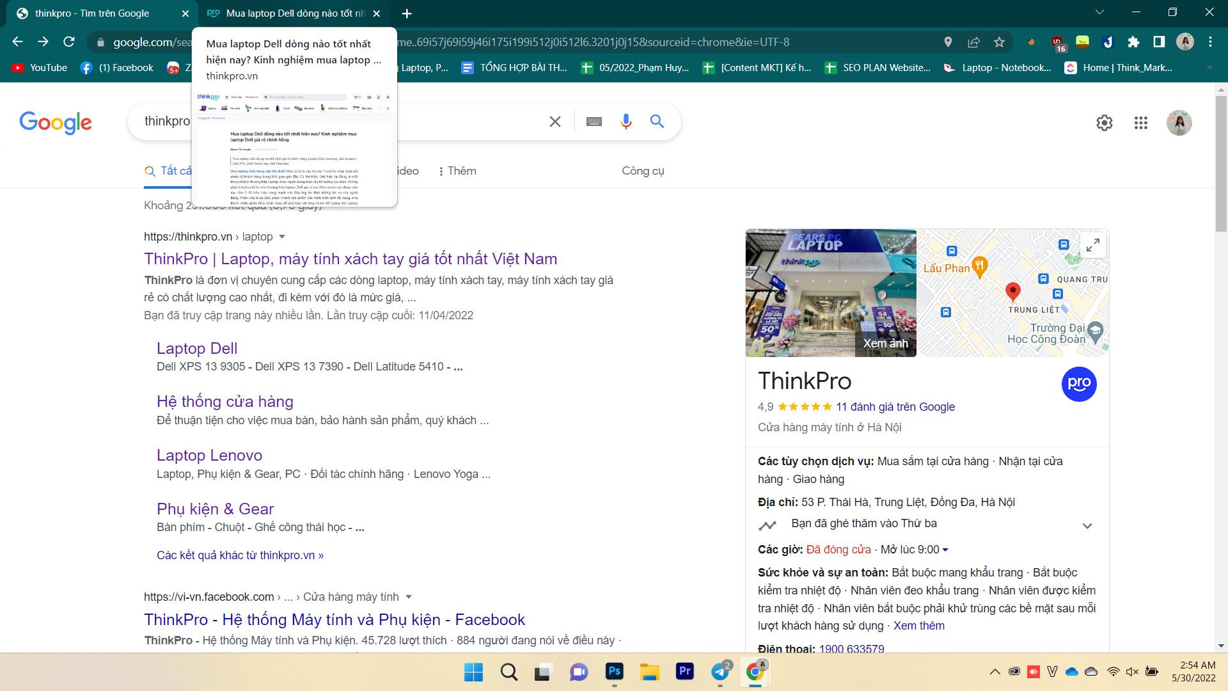Image resolution: width=1228 pixels, height=691 pixels.
Task: Launch Premiere Pro from the taskbar
Action: 684,672
